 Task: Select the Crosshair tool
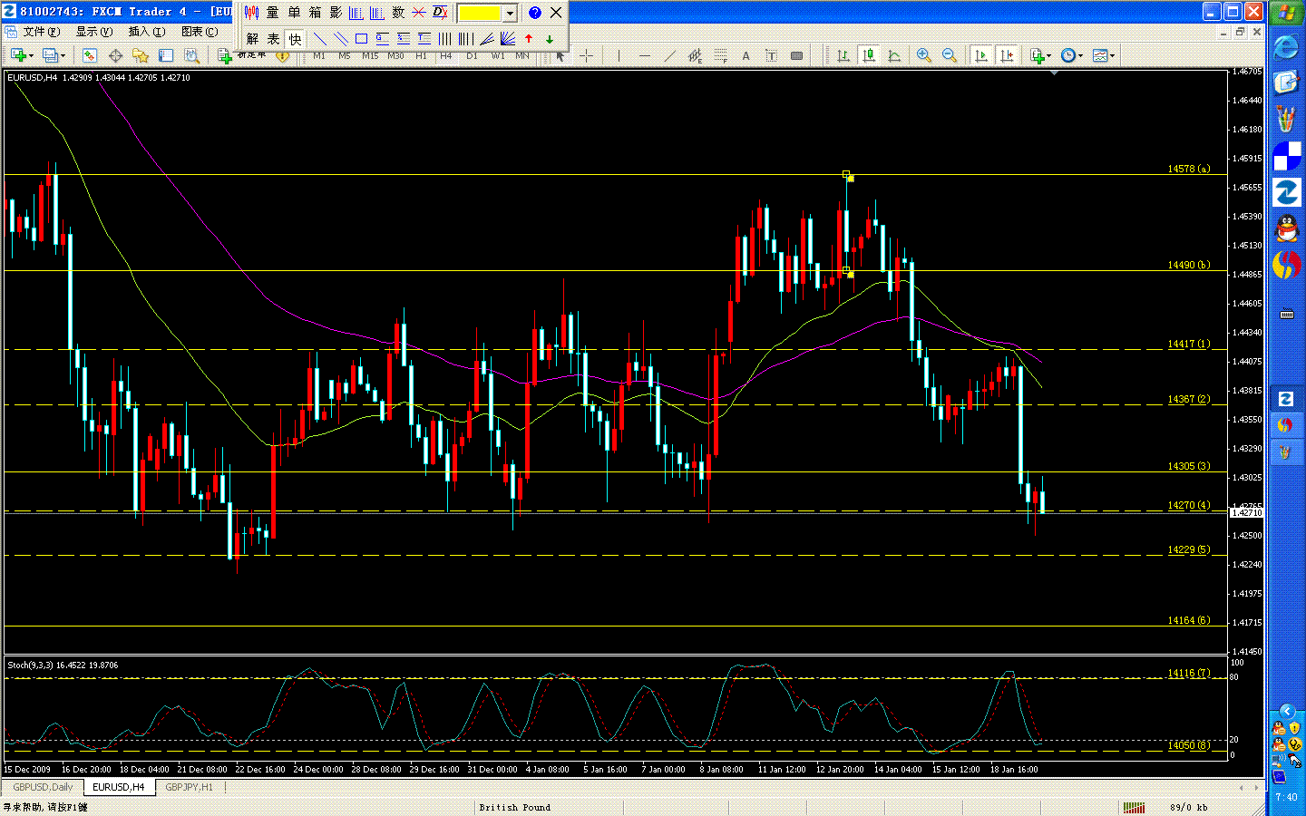coord(586,56)
